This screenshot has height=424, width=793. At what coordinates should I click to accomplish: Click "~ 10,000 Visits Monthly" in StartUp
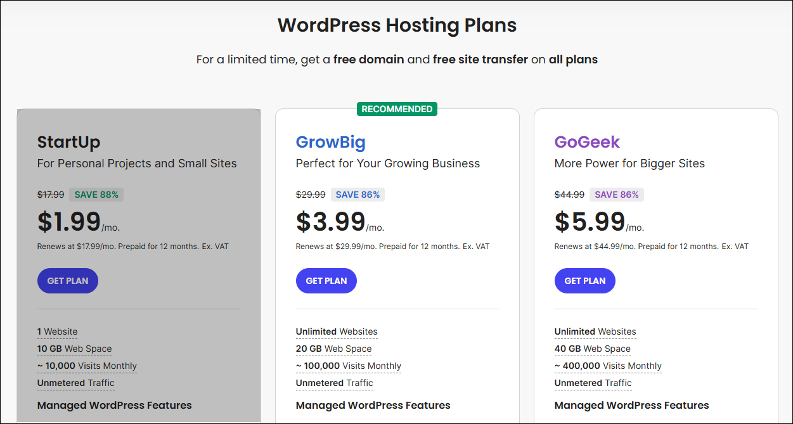pyautogui.click(x=87, y=366)
